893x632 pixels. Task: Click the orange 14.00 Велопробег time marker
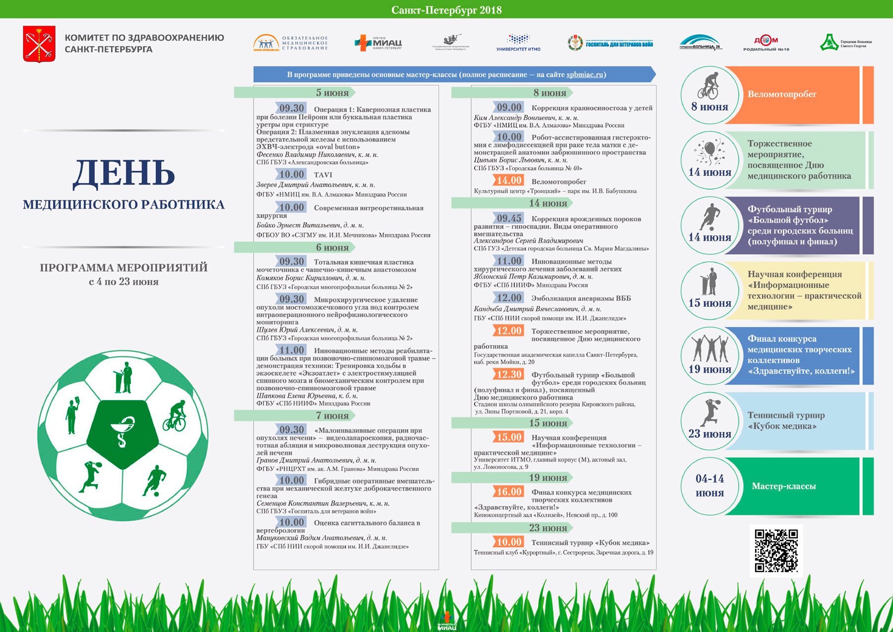(x=509, y=181)
